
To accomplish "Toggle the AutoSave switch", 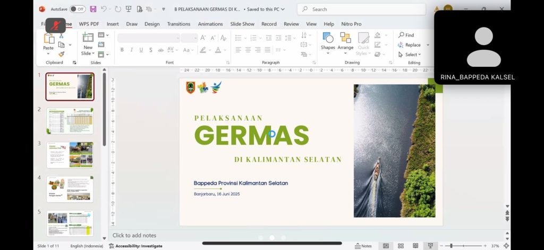I will click(78, 9).
